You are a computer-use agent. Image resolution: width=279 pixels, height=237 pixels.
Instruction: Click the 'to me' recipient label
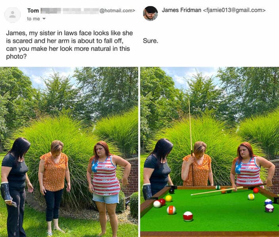(x=33, y=19)
